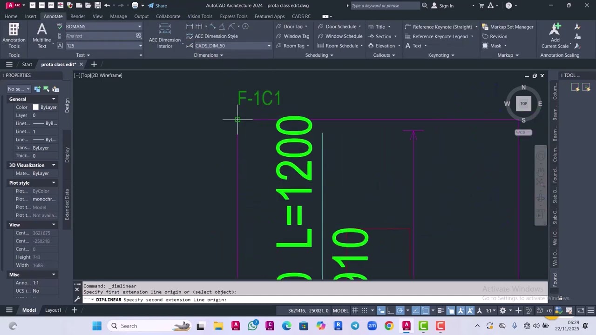Insert a Door Tag
Image resolution: width=596 pixels, height=335 pixels.
coord(289,27)
